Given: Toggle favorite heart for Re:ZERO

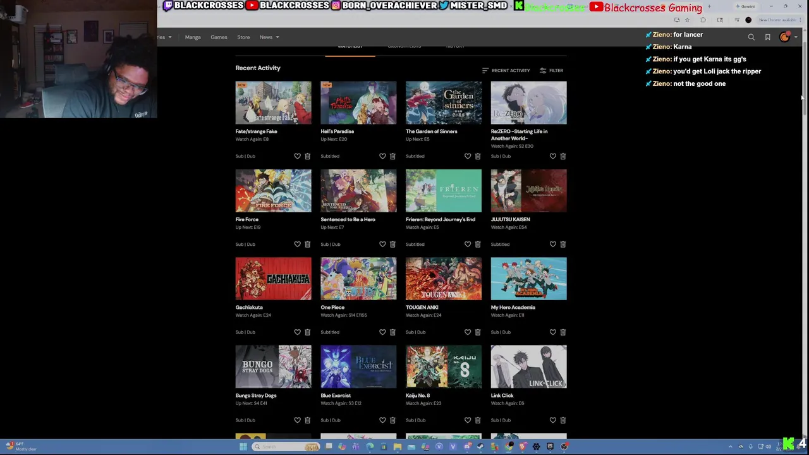Looking at the screenshot, I should pyautogui.click(x=552, y=156).
